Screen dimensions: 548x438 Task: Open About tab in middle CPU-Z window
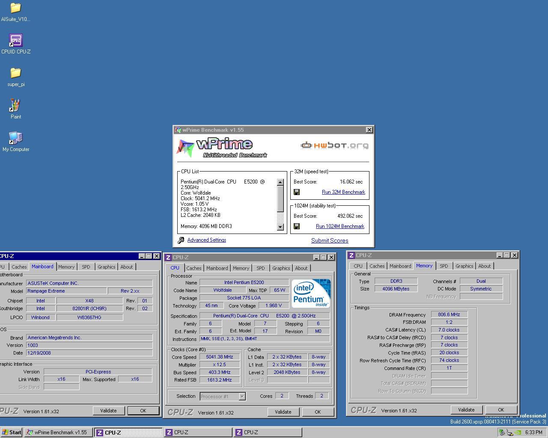point(301,268)
